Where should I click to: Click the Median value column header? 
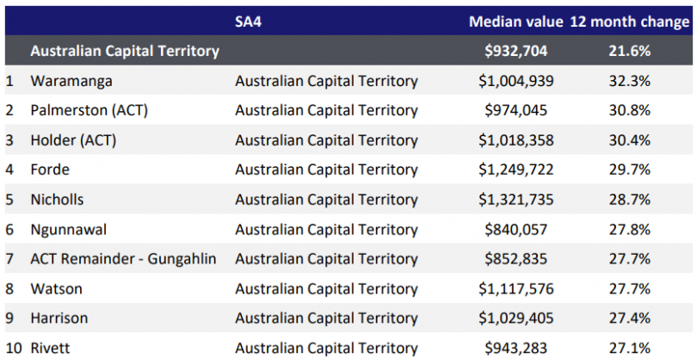pyautogui.click(x=515, y=21)
